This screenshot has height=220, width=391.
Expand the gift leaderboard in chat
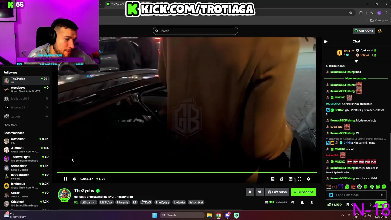pyautogui.click(x=356, y=61)
